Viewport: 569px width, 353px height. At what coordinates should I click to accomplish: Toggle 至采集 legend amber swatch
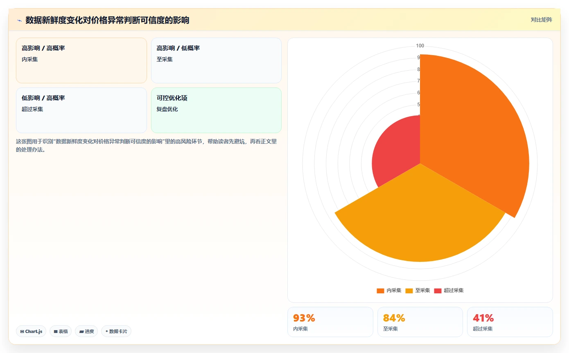tap(409, 290)
